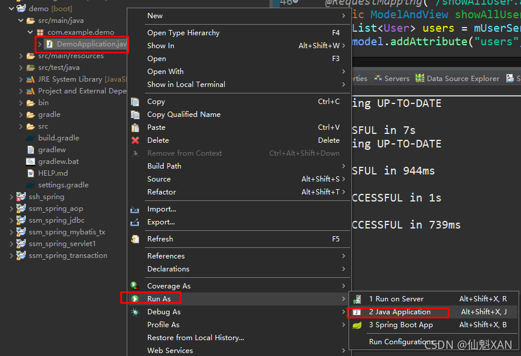Choose Open With from context menu
This screenshot has width=521, height=356.
click(239, 72)
